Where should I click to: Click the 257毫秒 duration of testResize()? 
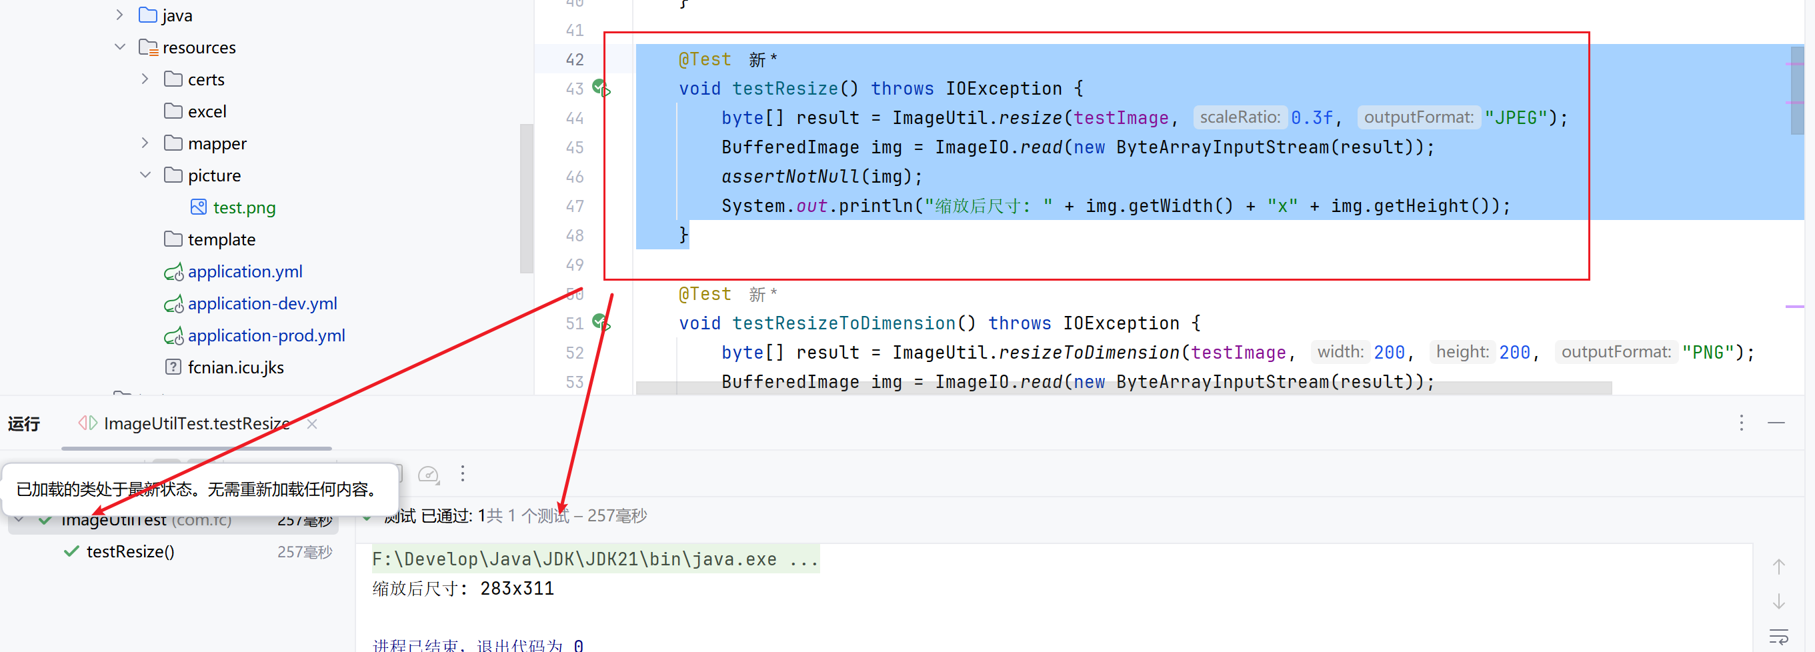[x=304, y=551]
